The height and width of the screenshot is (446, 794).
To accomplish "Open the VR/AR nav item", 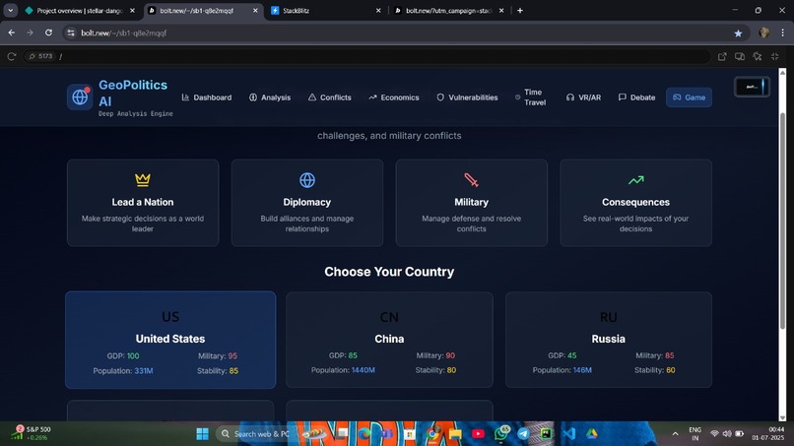I will tap(584, 97).
